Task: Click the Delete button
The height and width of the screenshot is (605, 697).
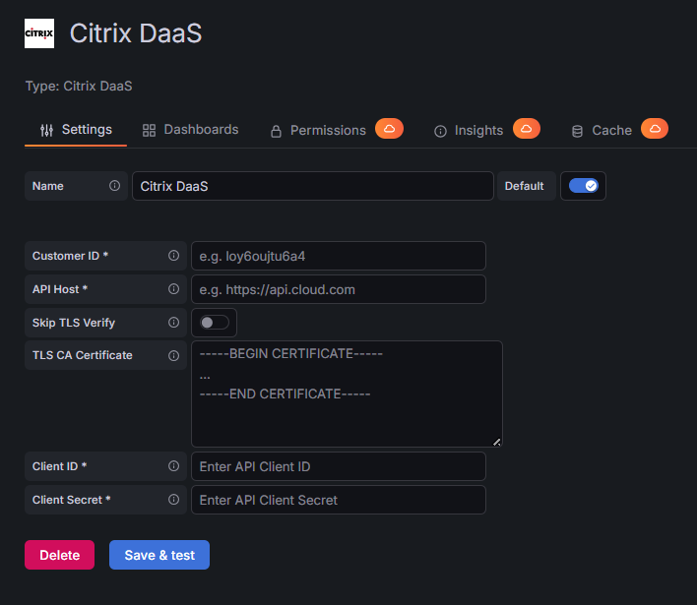Action: [x=60, y=555]
